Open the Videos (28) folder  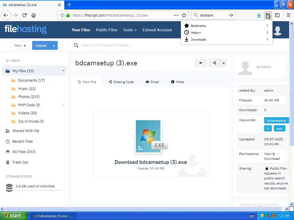pos(27,113)
